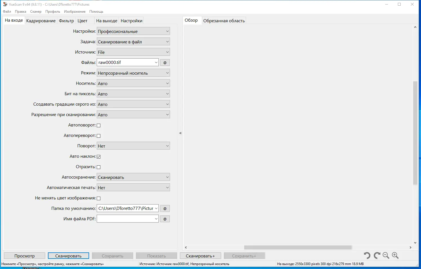Click the Сохранить+ button
Viewport: 421px width, 269px height.
[x=244, y=256]
